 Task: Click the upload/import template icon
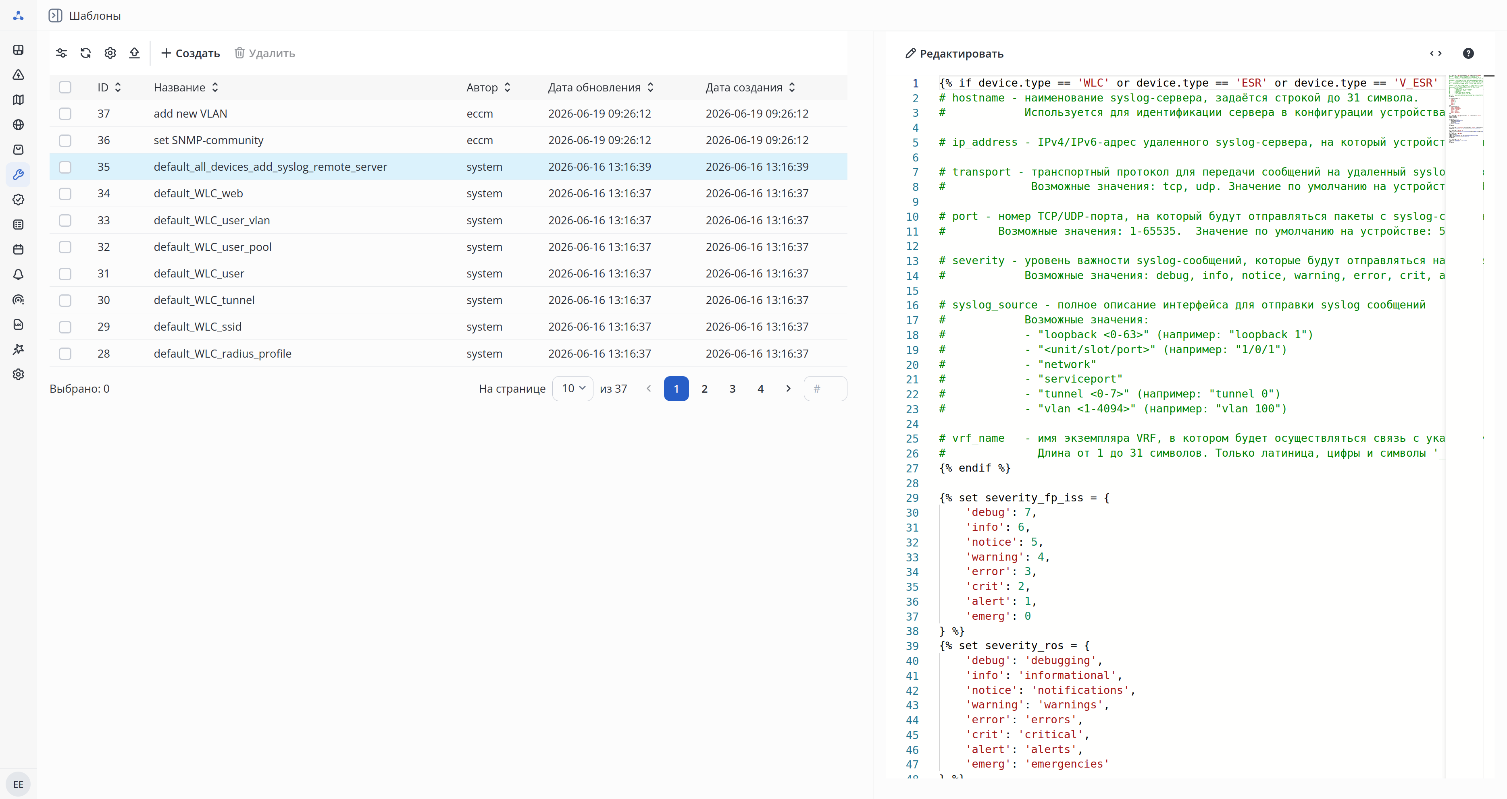135,53
